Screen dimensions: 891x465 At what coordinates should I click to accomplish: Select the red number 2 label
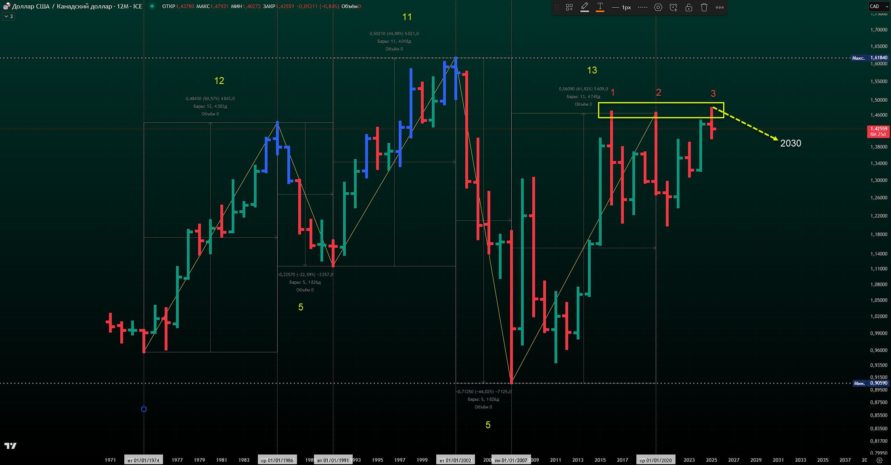pyautogui.click(x=659, y=92)
